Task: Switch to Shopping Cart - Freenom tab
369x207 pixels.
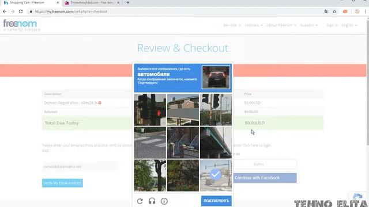Action: pyautogui.click(x=30, y=2)
